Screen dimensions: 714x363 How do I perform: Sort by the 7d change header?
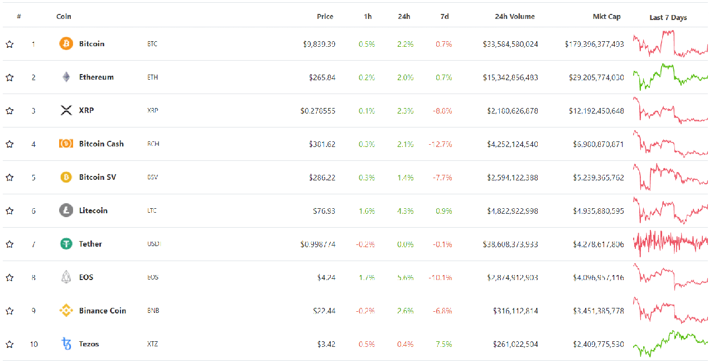tap(445, 17)
